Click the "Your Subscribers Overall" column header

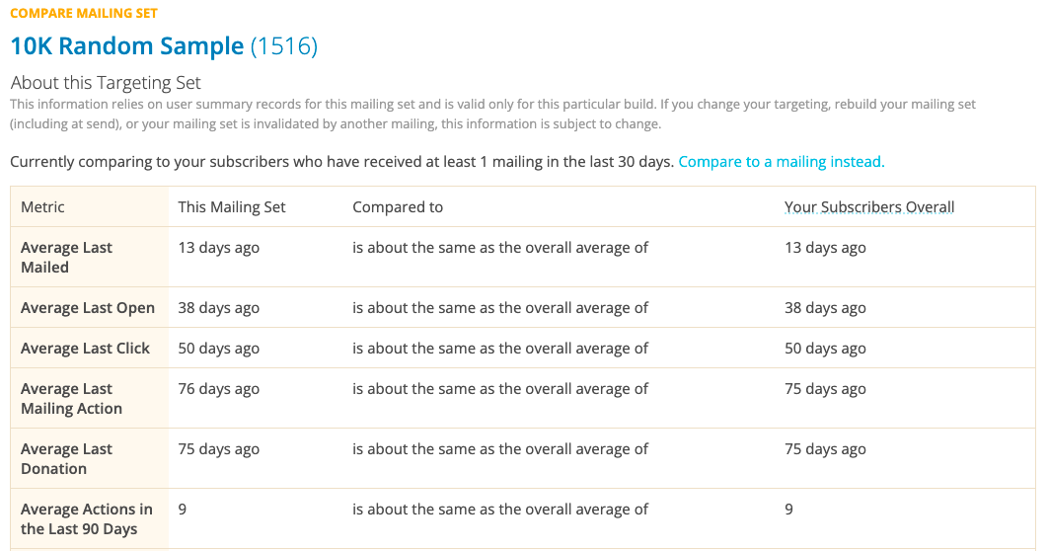(x=868, y=207)
